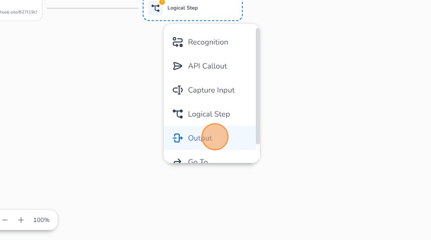The width and height of the screenshot is (431, 240).
Task: Select API Callout menu entry
Action: tap(207, 66)
